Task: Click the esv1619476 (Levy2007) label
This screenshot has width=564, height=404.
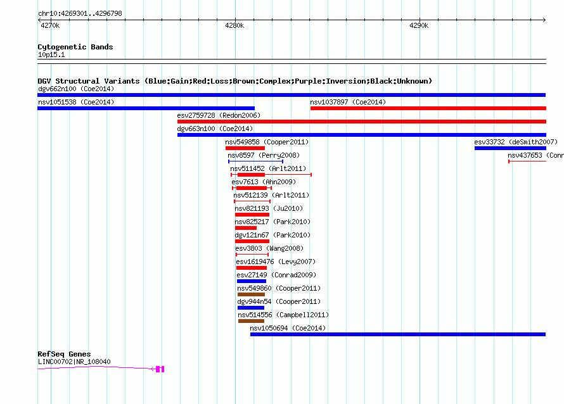Action: (x=276, y=262)
